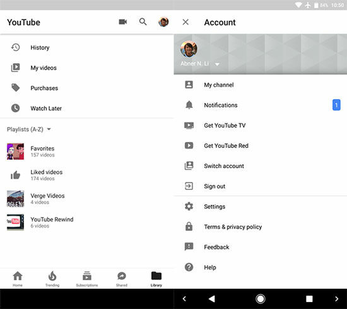Select Get YouTube TV text
347x309 pixels.
coord(225,126)
